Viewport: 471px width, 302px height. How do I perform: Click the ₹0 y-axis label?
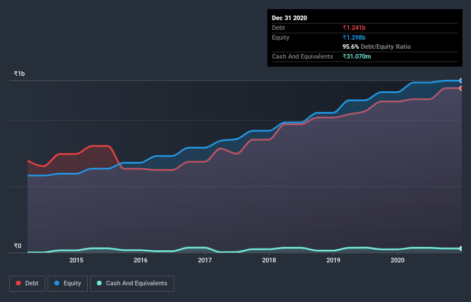click(x=18, y=246)
